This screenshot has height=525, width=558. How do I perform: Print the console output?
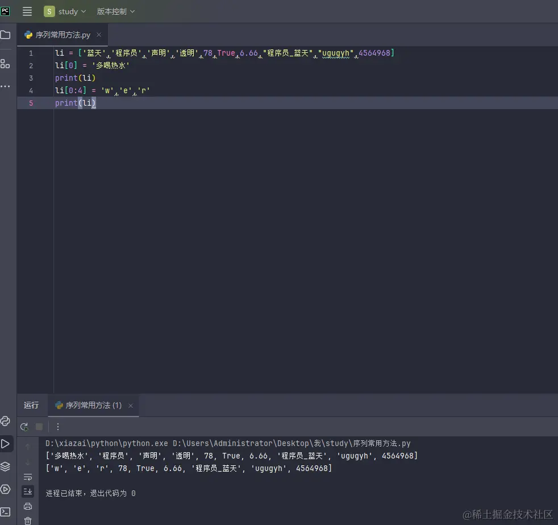[x=28, y=506]
